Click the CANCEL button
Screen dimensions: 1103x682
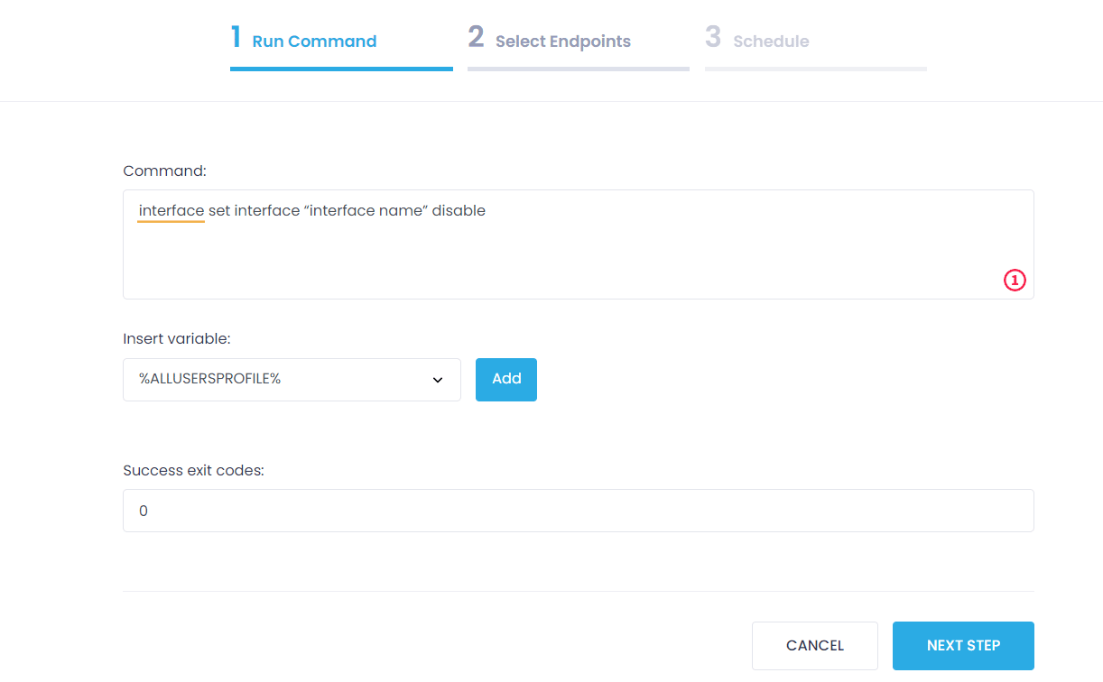point(815,646)
